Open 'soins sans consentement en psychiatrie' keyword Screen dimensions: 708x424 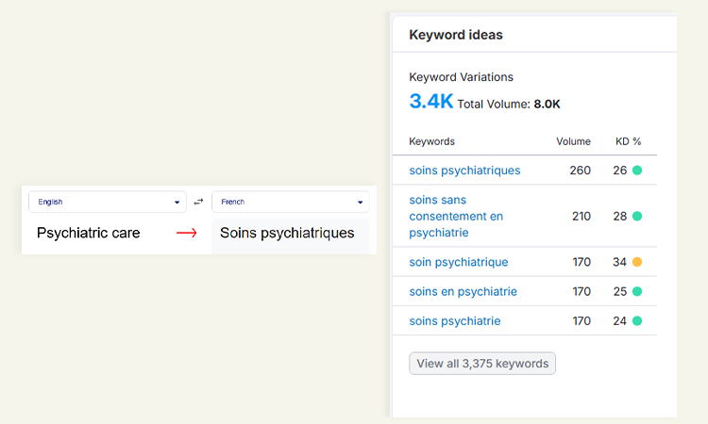(x=456, y=217)
